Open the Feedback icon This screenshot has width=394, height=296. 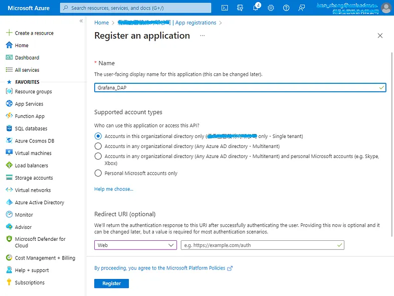tap(302, 8)
